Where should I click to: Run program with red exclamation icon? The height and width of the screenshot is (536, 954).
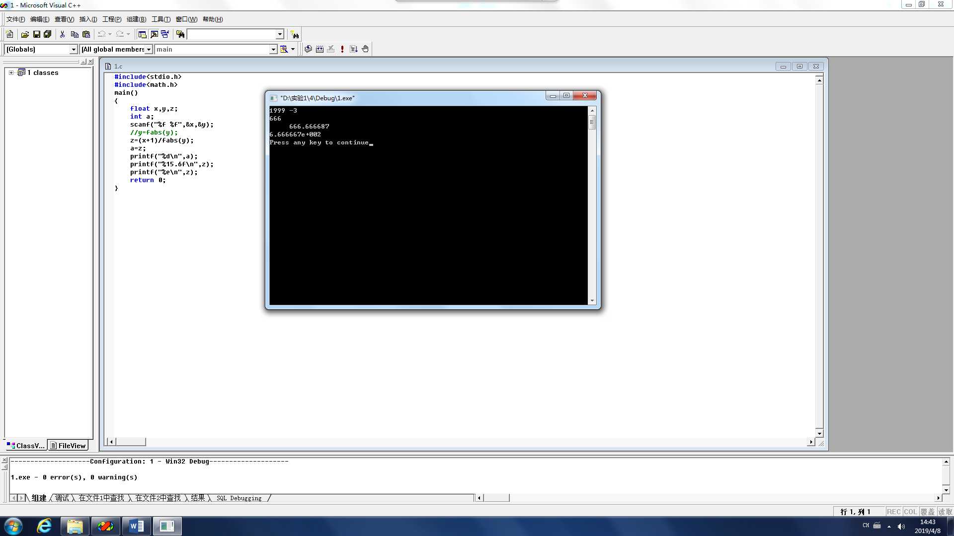(x=342, y=49)
